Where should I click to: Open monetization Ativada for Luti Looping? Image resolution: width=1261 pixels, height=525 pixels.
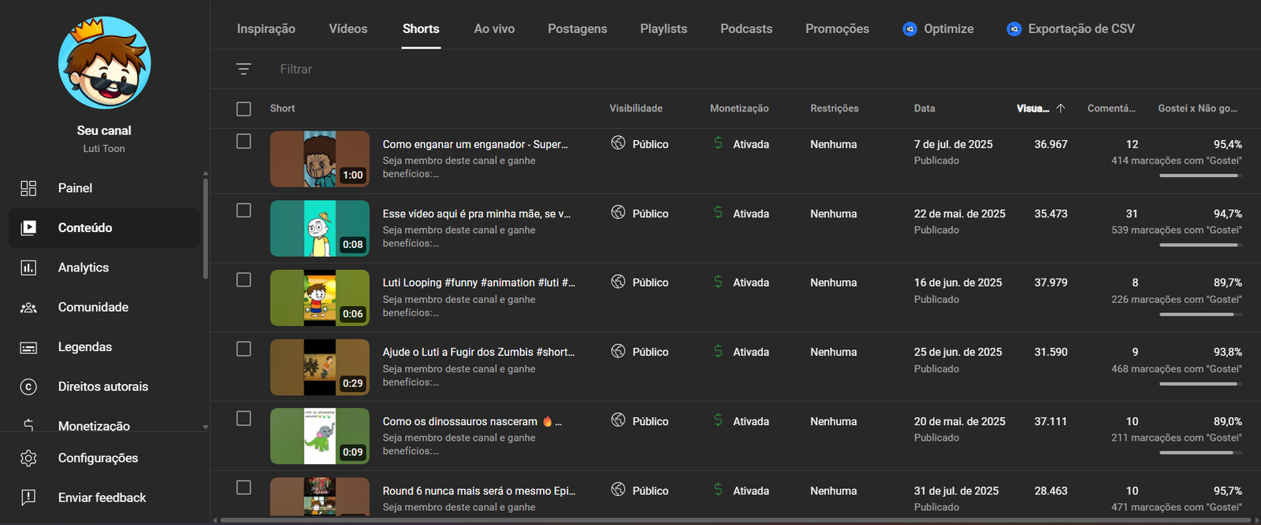(751, 283)
